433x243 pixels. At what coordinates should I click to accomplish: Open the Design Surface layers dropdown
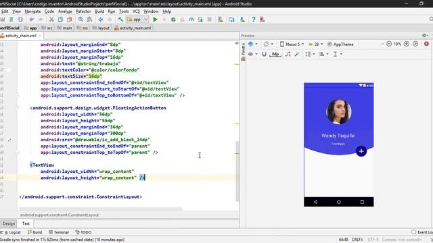click(252, 44)
